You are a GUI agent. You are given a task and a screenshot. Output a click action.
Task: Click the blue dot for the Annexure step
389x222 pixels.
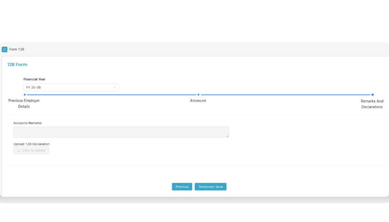198,94
